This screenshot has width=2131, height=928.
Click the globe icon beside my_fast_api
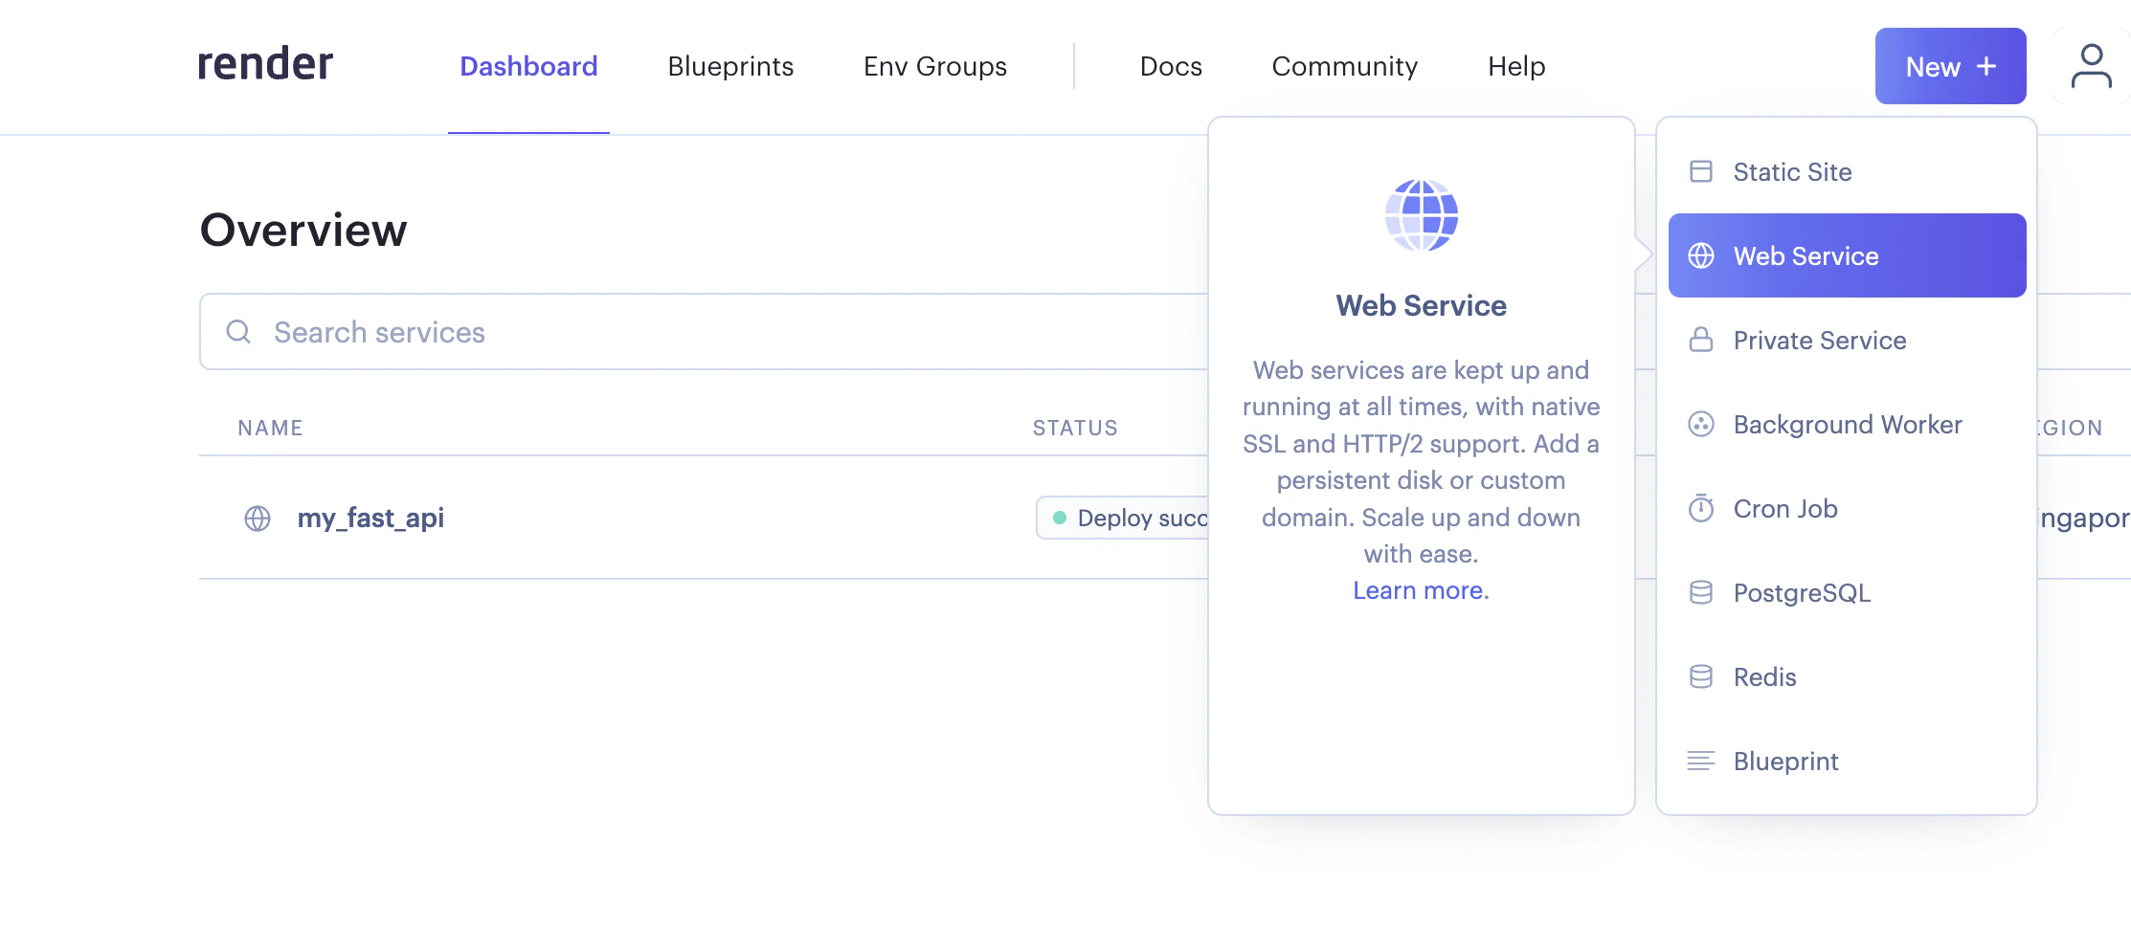pyautogui.click(x=258, y=519)
